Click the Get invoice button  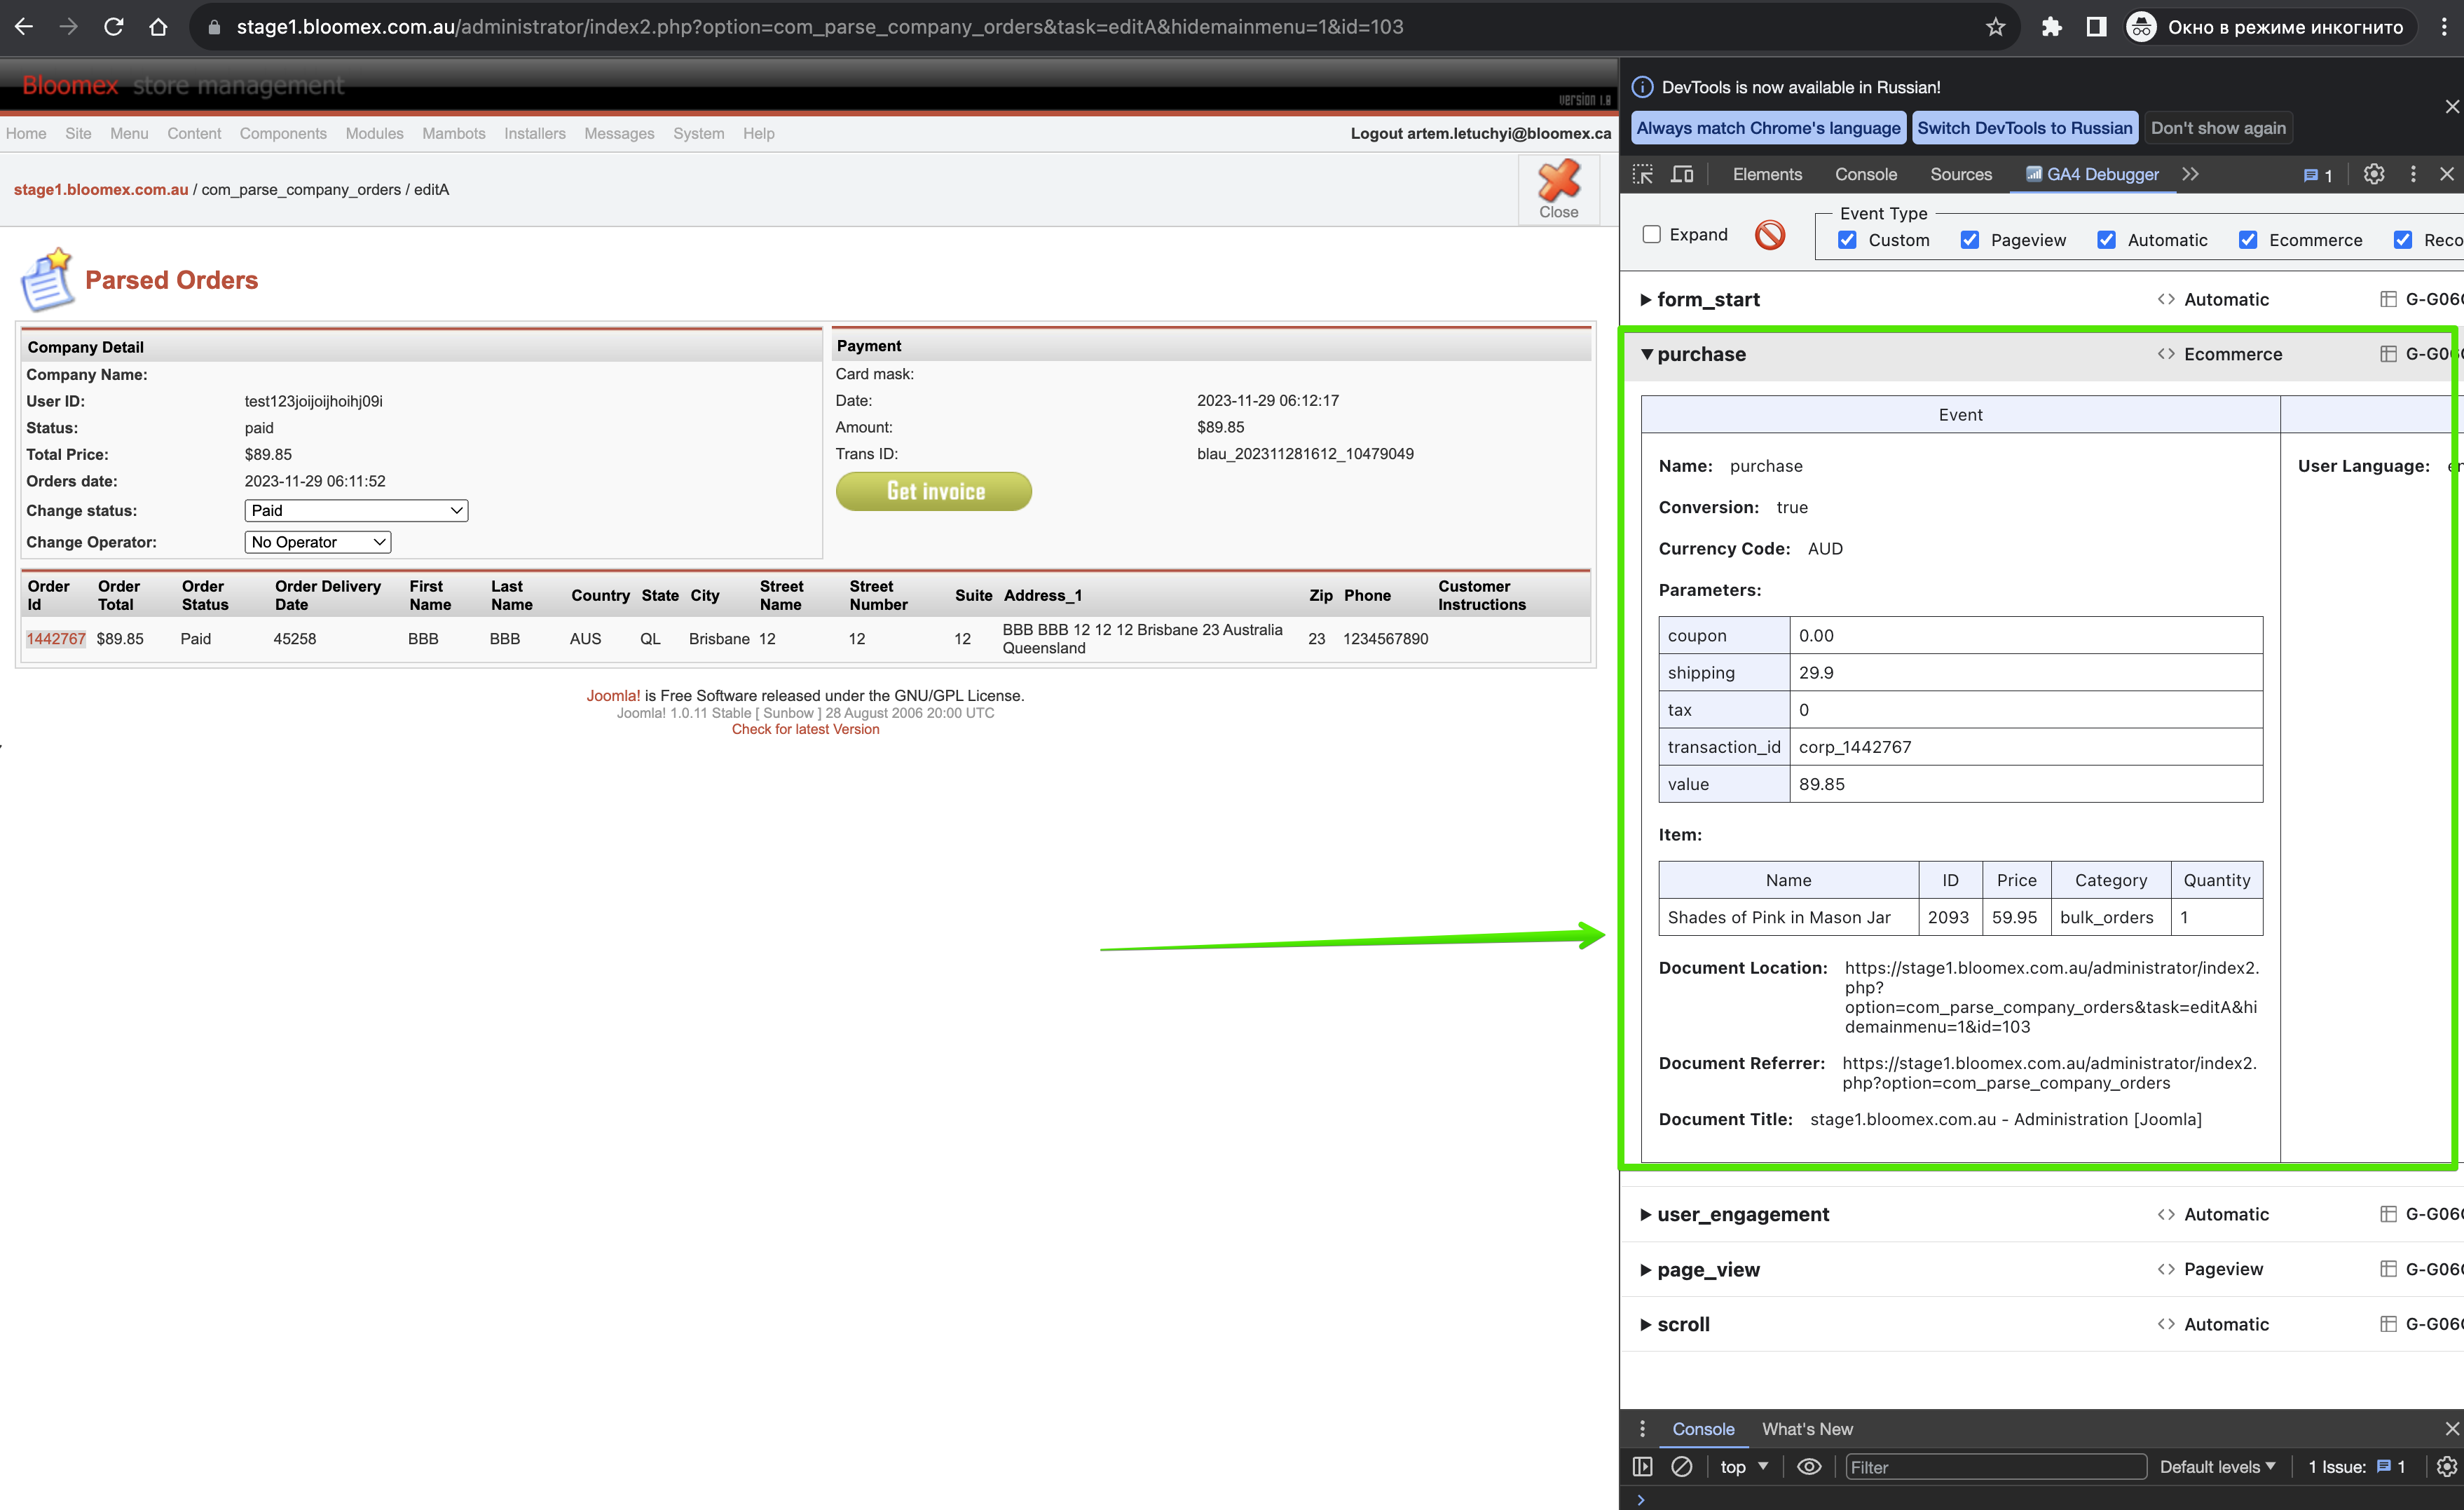coord(933,491)
